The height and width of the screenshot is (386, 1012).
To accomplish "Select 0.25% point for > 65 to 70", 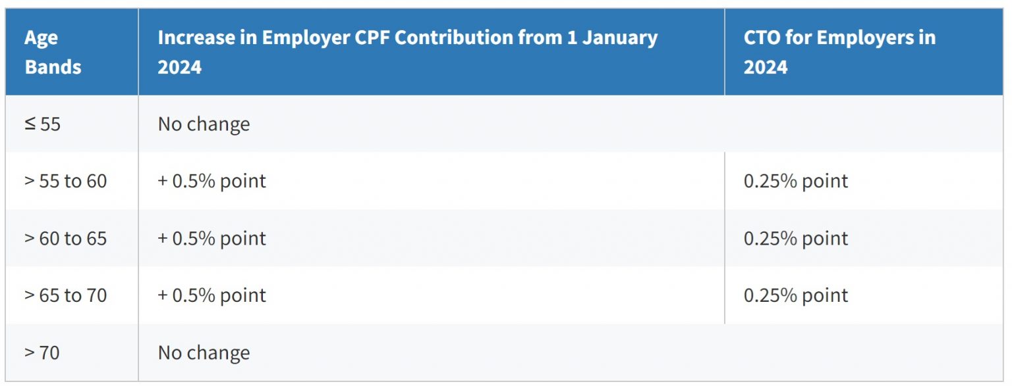I will coord(796,295).
